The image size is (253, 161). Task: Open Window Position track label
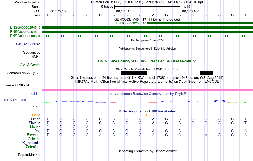pos(28,2)
